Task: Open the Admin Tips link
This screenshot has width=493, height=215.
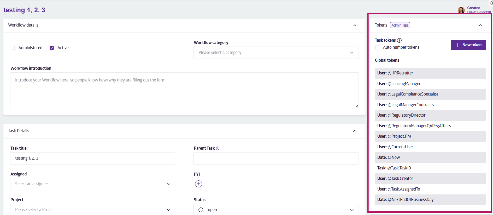Action: 400,25
